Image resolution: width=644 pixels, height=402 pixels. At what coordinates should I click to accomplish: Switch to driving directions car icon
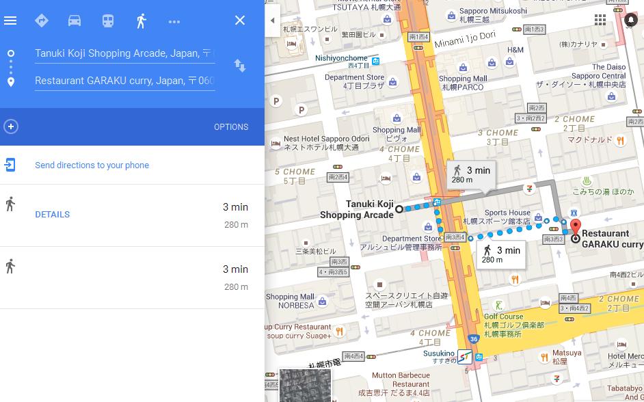(x=75, y=21)
